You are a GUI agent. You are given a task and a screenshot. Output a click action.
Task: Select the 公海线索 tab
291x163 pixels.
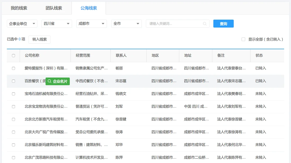pos(88,8)
